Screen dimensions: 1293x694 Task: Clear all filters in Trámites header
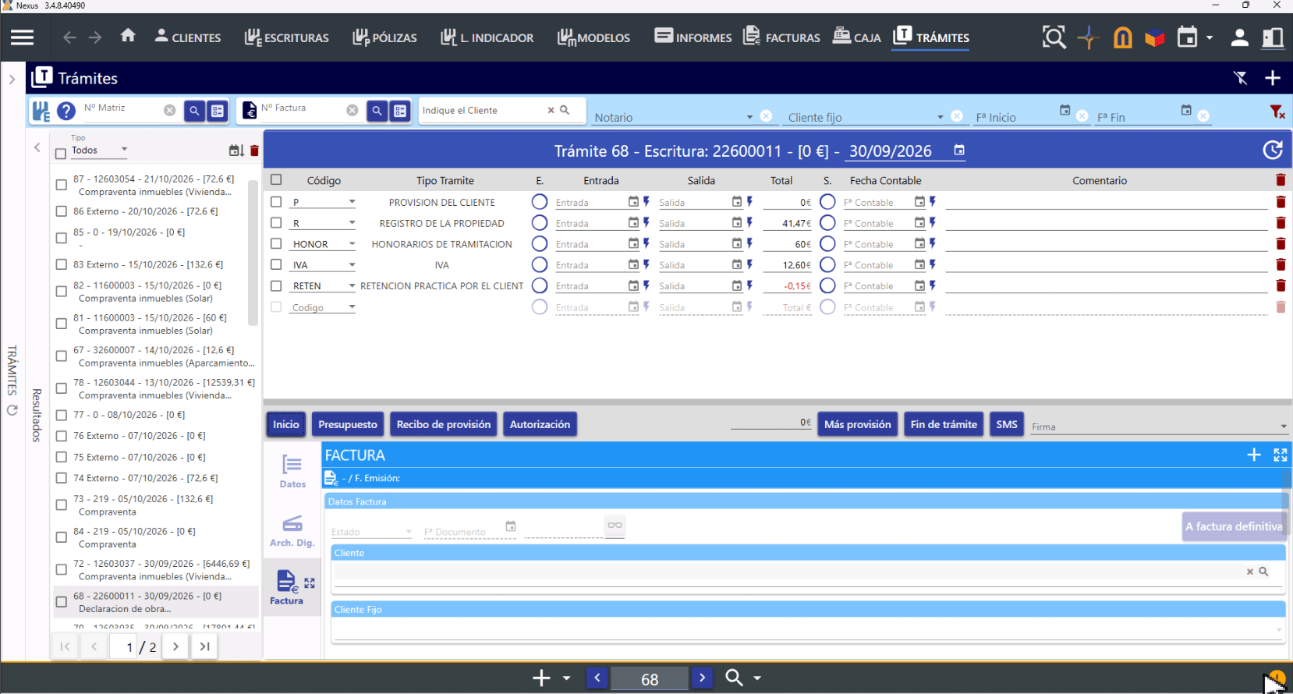1240,78
